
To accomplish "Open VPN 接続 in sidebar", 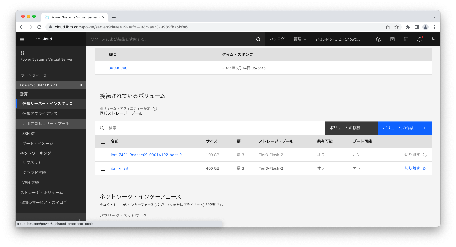I will tap(51, 183).
